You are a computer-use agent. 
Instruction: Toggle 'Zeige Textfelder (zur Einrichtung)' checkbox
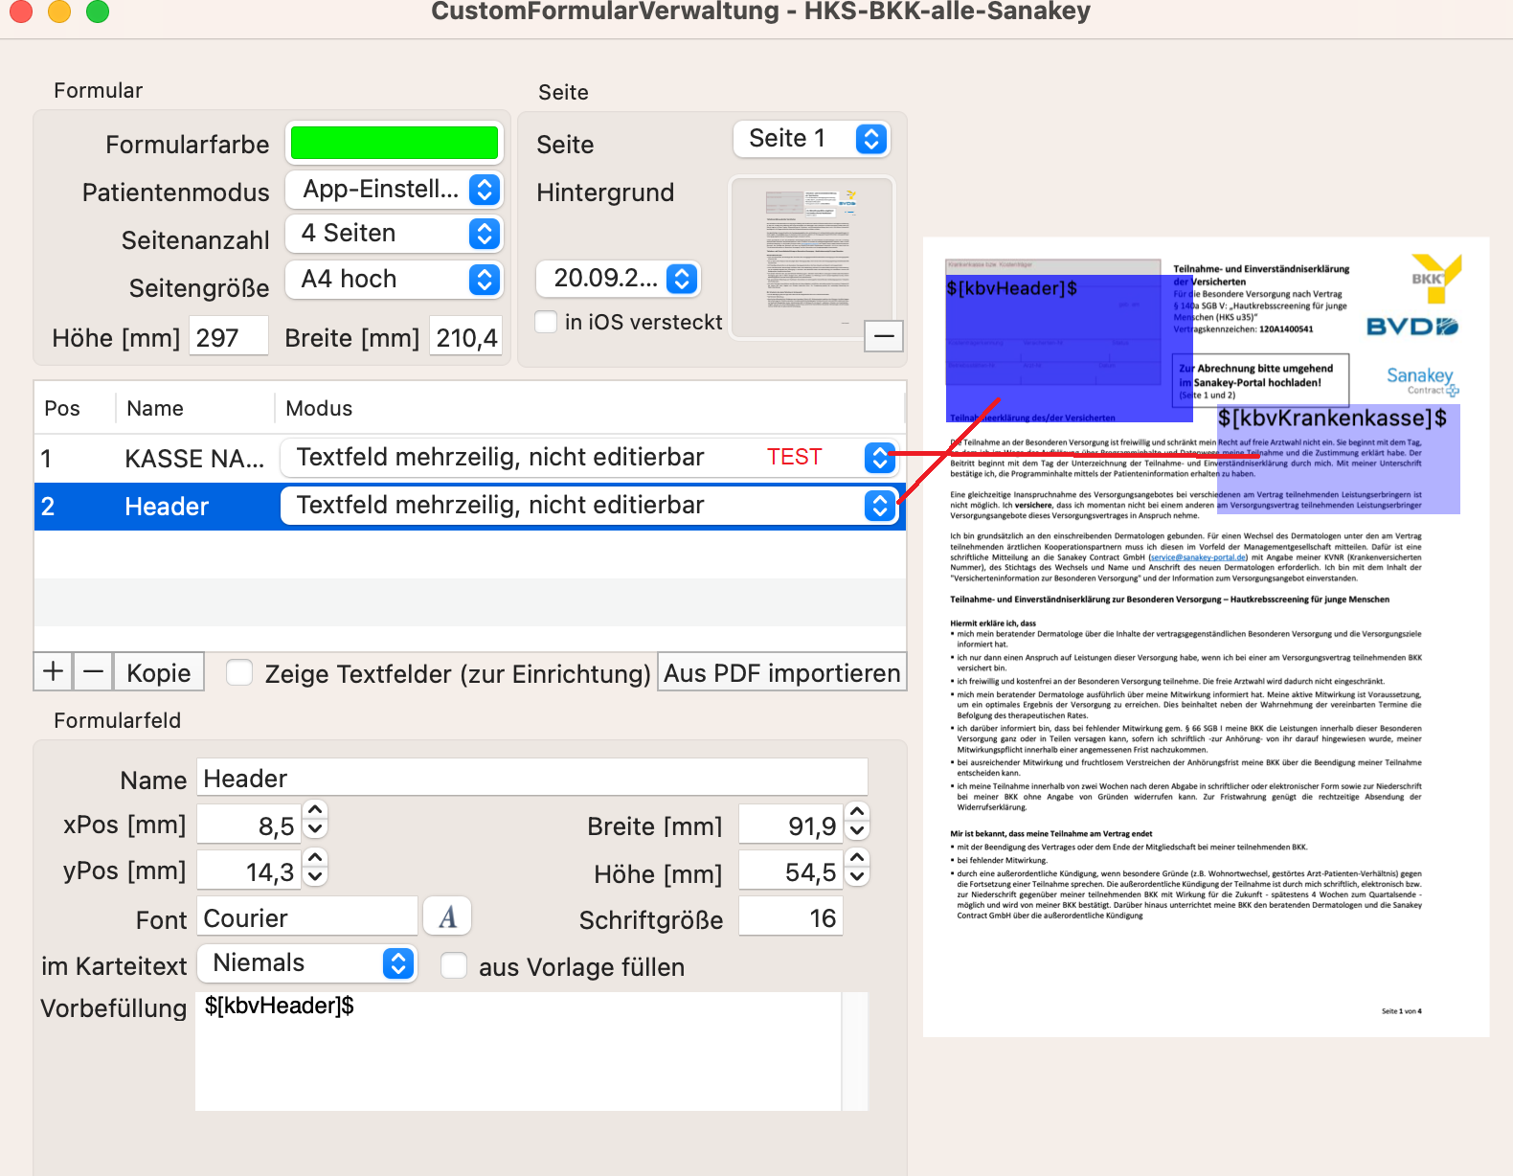(x=239, y=672)
